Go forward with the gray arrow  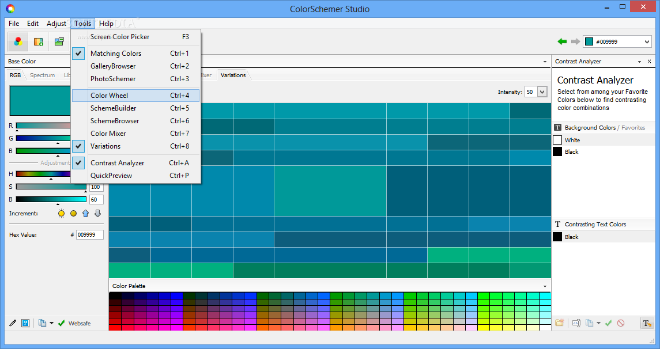pyautogui.click(x=575, y=41)
